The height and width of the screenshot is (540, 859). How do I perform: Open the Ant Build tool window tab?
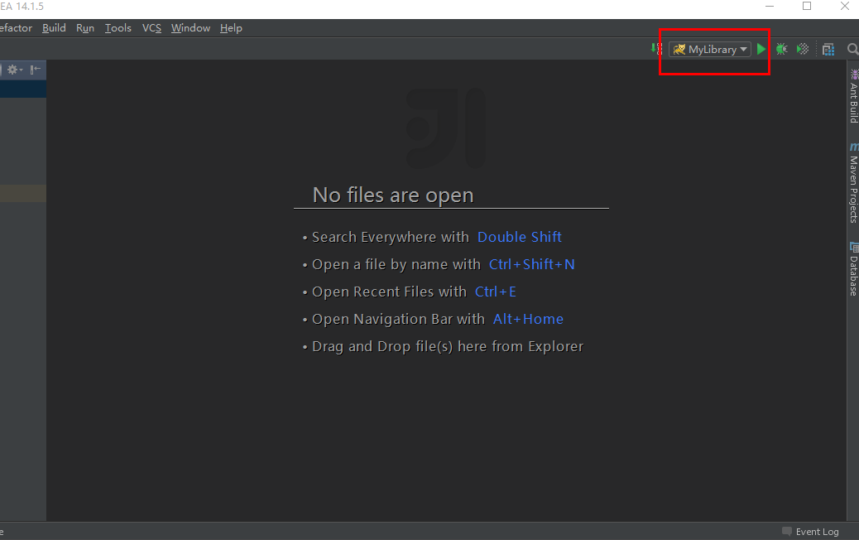(853, 96)
